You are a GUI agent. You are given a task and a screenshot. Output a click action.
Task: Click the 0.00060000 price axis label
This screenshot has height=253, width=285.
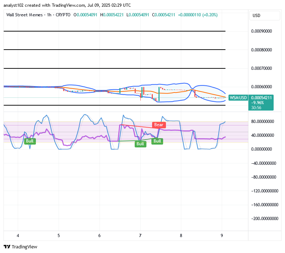coord(262,87)
